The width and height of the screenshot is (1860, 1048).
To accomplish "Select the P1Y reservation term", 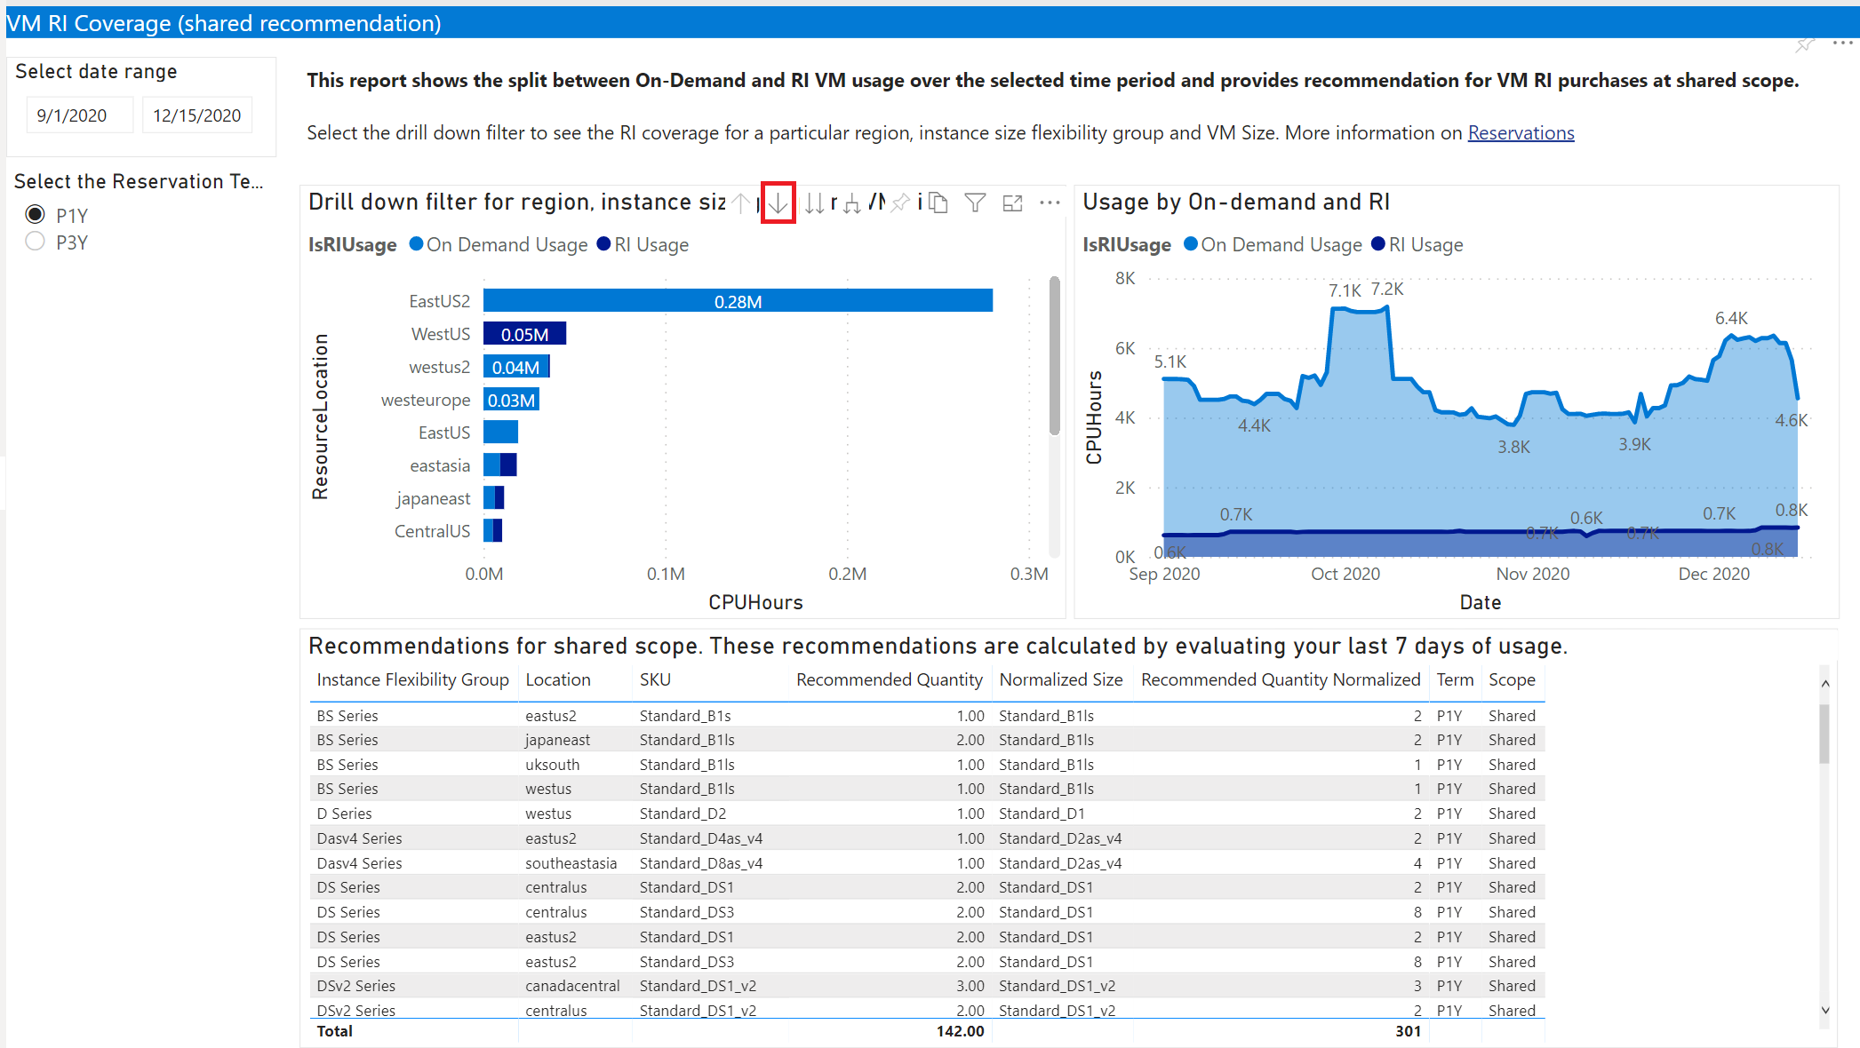I will 36,215.
